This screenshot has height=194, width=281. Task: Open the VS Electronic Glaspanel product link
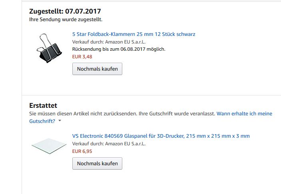(x=161, y=136)
